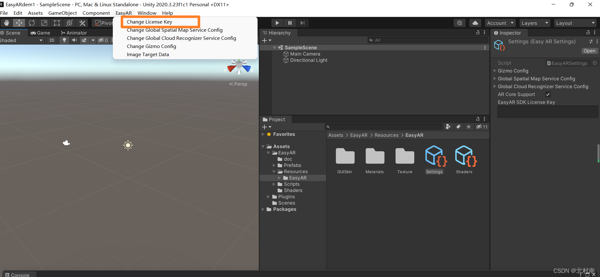The width and height of the screenshot is (600, 277).
Task: Switch to the Animator tab
Action: tap(74, 33)
